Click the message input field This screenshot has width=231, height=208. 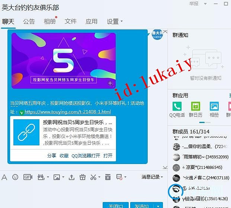[83, 191]
